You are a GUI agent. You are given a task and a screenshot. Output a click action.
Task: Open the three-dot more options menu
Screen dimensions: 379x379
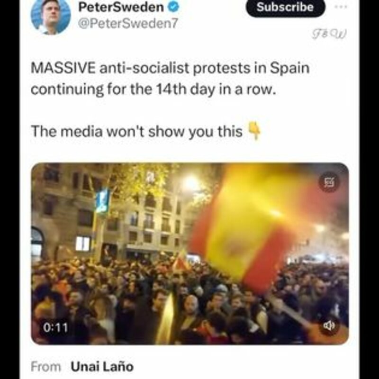click(x=341, y=7)
